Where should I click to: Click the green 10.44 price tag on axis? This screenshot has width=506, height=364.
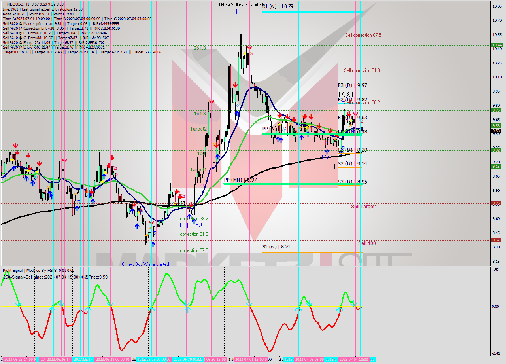(x=496, y=45)
